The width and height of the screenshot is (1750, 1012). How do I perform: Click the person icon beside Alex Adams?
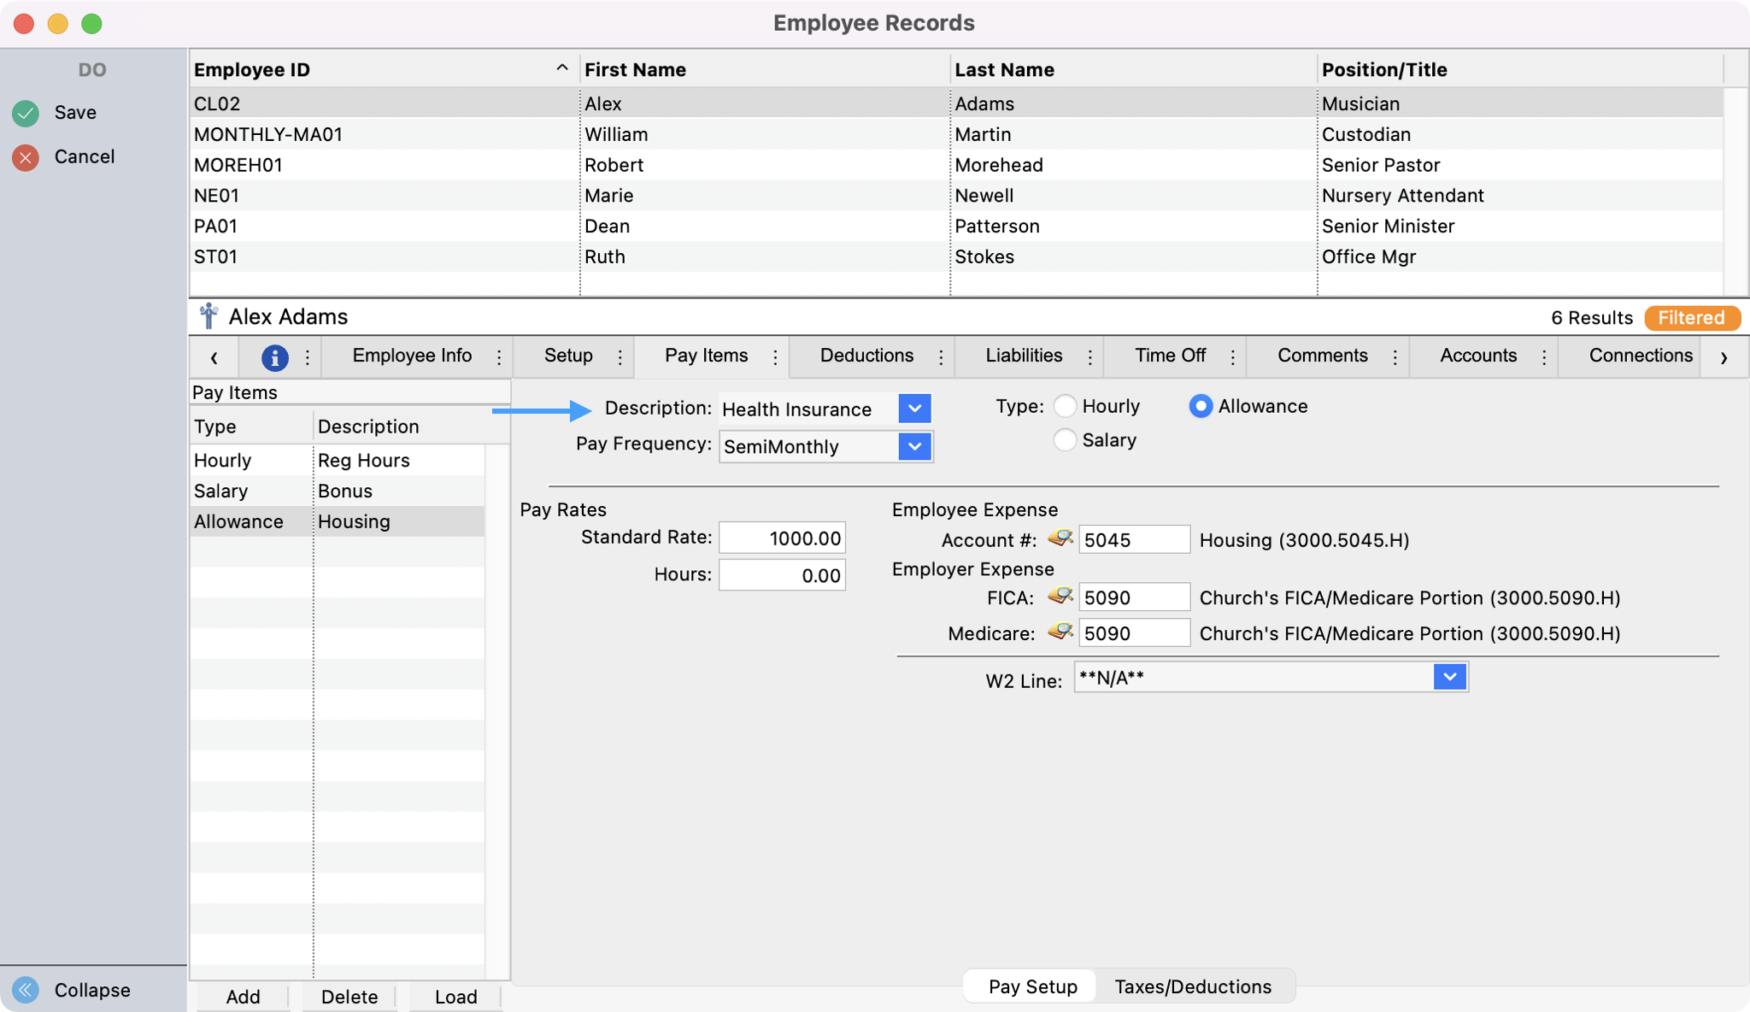pyautogui.click(x=208, y=317)
